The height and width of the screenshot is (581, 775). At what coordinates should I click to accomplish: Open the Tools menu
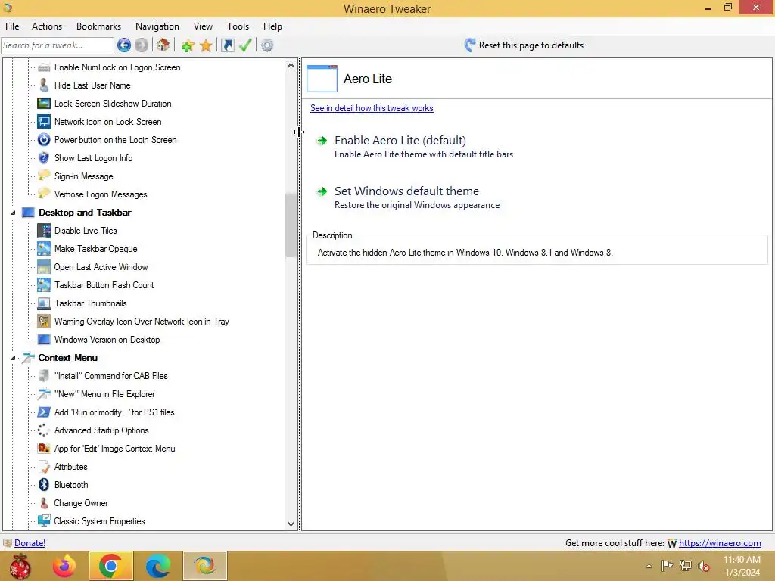coord(238,26)
